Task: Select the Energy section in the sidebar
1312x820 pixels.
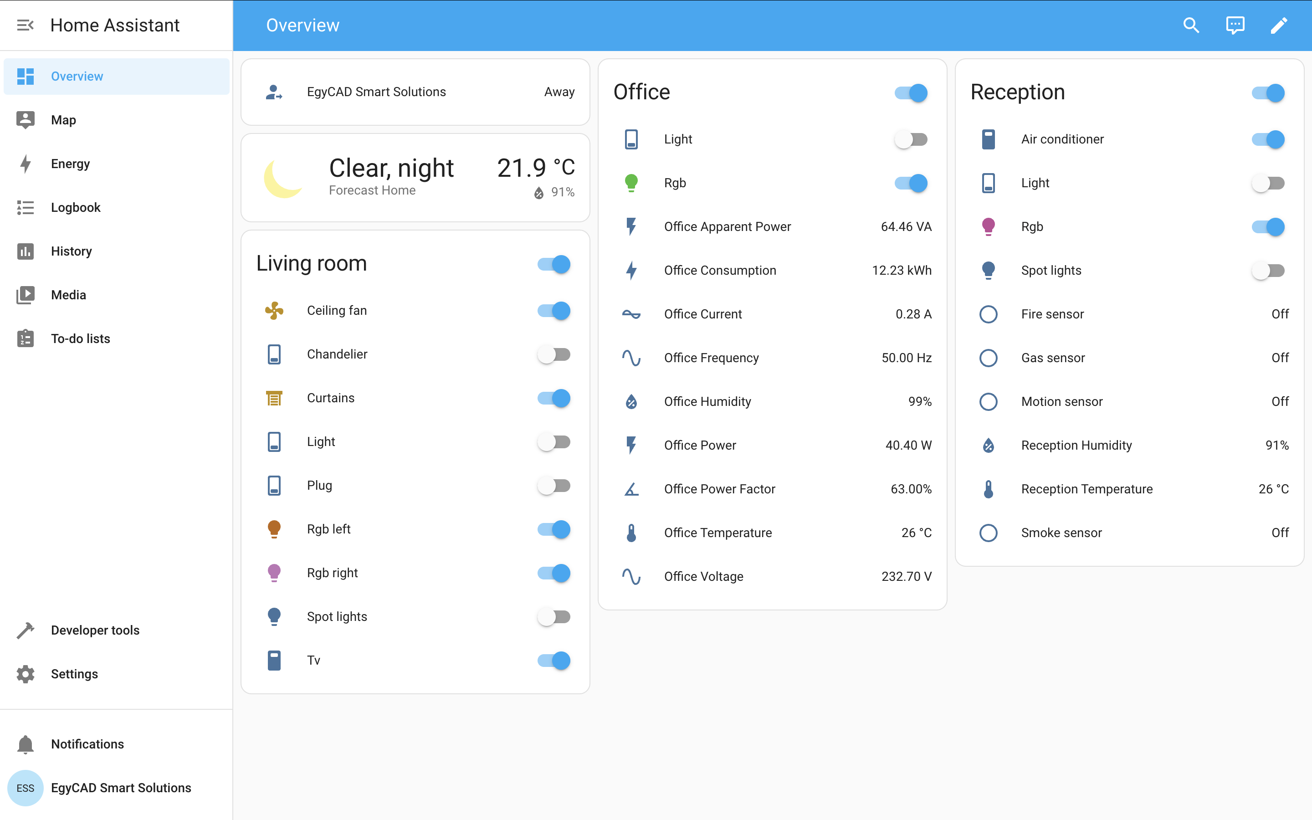Action: click(x=70, y=163)
